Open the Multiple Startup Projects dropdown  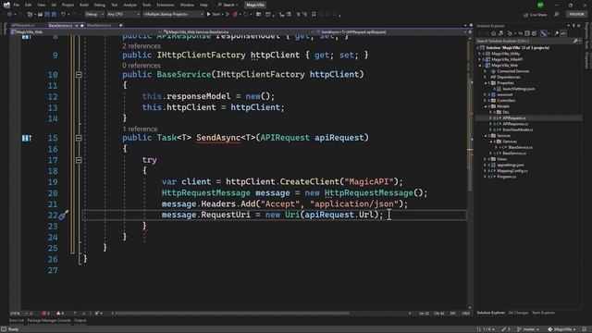tap(173, 15)
